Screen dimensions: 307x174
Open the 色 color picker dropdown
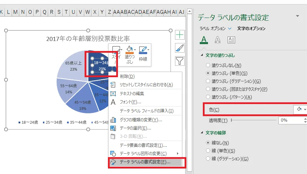[x=300, y=109]
